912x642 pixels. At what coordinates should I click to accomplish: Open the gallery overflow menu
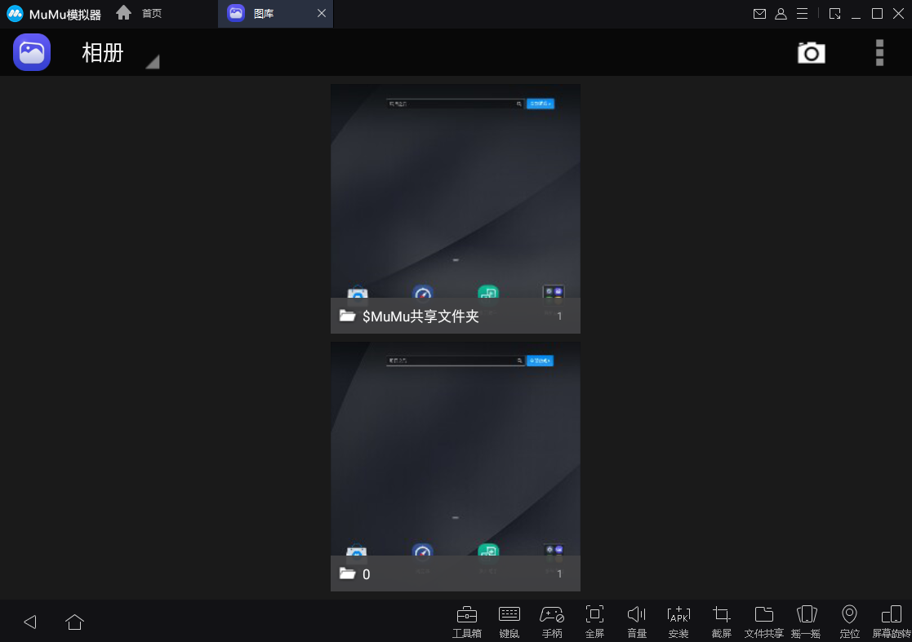click(x=879, y=52)
